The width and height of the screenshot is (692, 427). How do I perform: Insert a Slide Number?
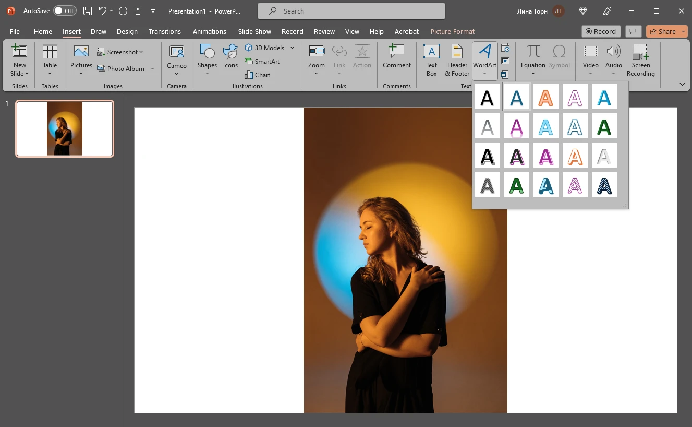point(504,61)
